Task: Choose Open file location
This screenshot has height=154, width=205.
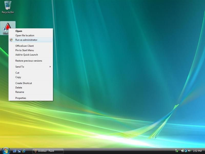Action: click(25, 35)
